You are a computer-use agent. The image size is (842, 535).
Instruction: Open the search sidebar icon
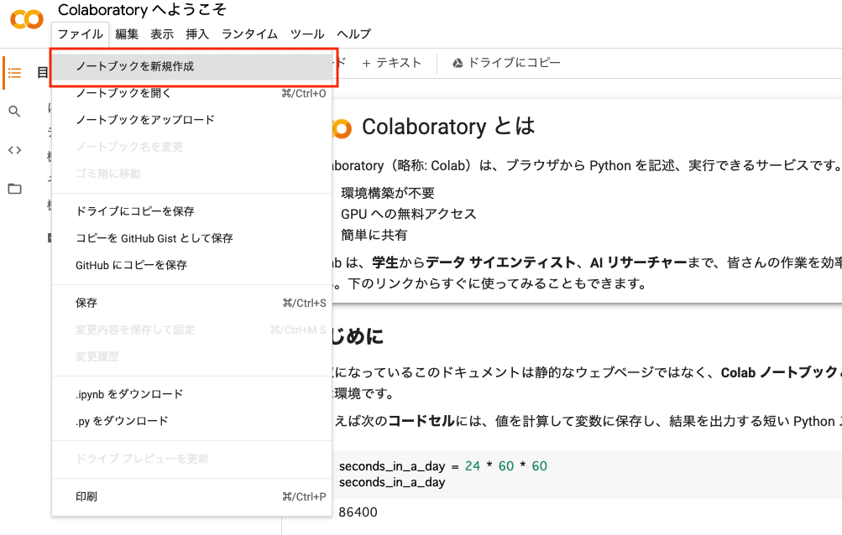(14, 112)
